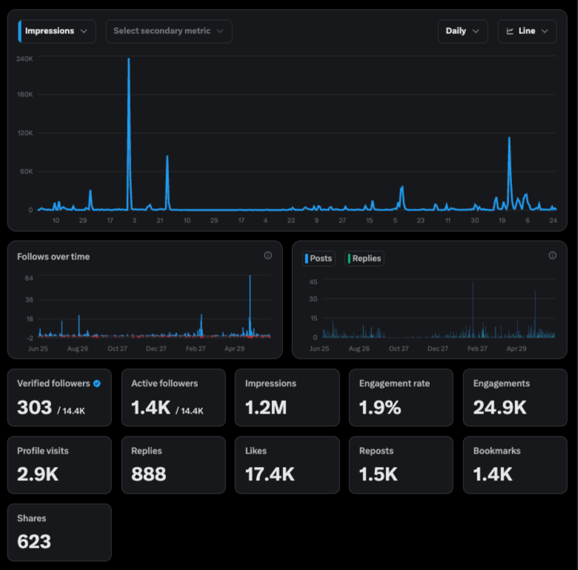This screenshot has height=570, width=578.
Task: Click the 120K y-axis label
Action: pyautogui.click(x=25, y=133)
